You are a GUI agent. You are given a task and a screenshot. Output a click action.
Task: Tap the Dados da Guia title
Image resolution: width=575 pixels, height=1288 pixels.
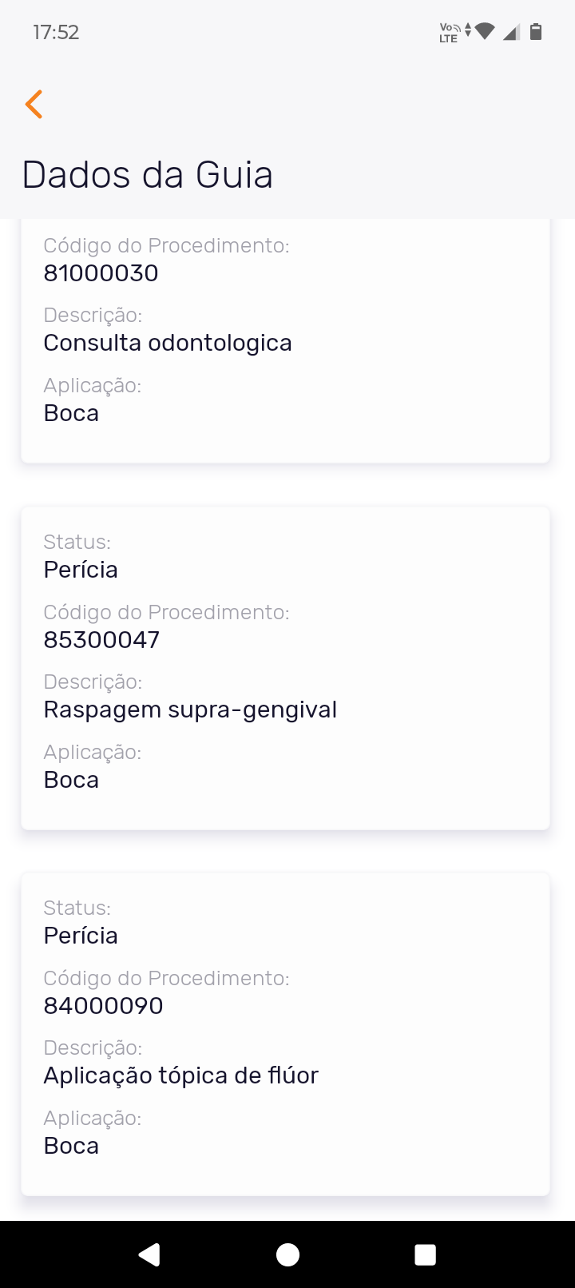point(148,175)
